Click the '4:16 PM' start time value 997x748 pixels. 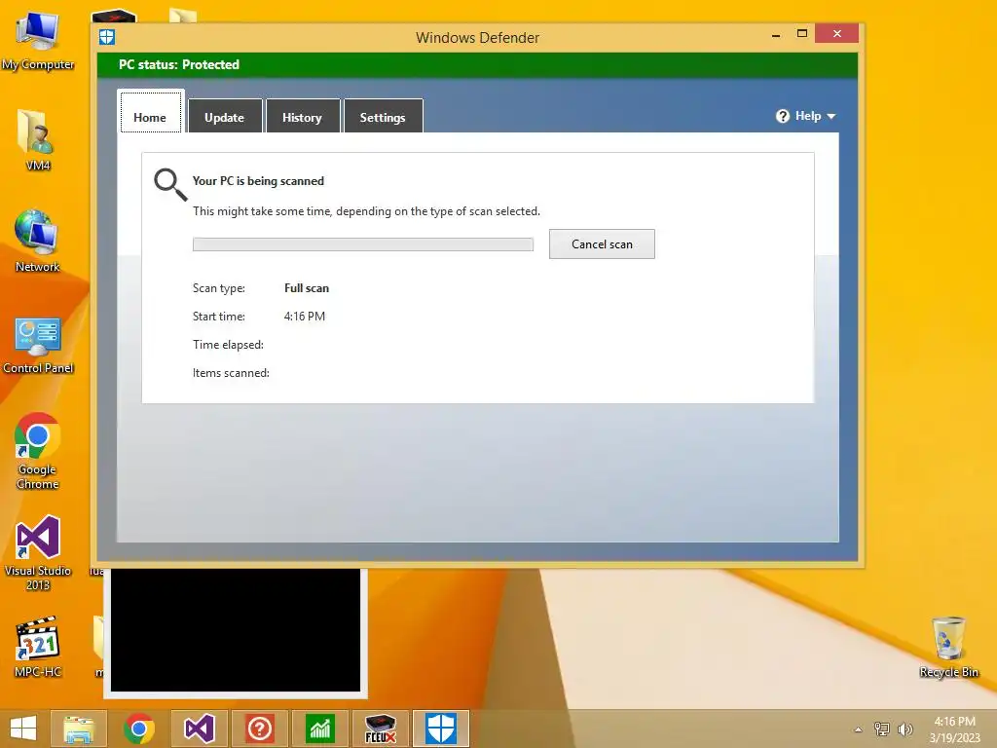[305, 317]
